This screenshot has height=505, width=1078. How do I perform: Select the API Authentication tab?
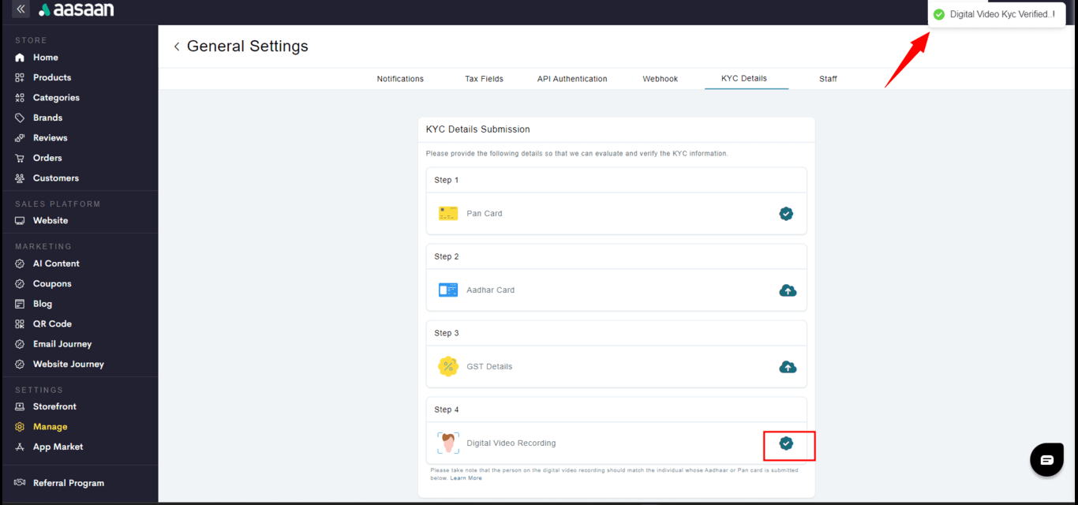click(572, 79)
